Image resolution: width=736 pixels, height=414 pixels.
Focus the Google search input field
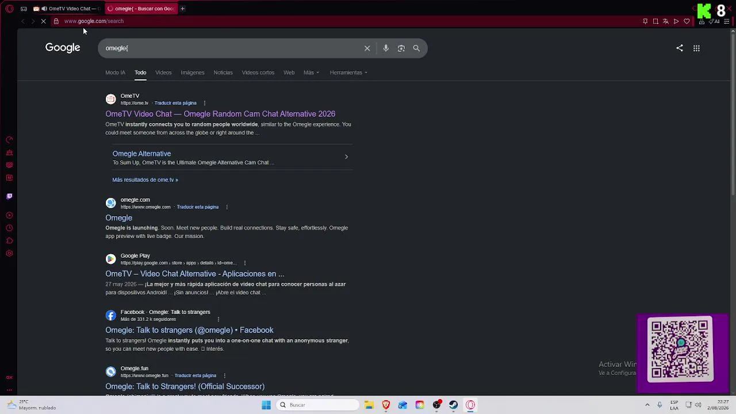pyautogui.click(x=233, y=48)
